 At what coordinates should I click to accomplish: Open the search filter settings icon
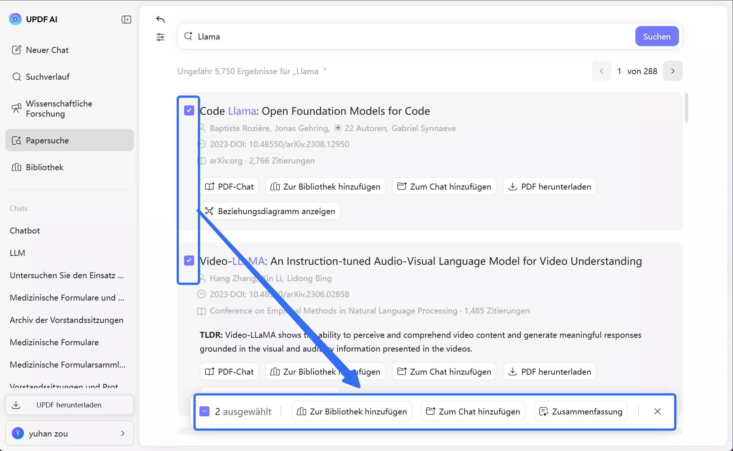[160, 37]
